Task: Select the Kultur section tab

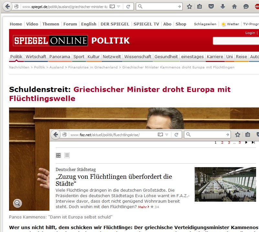Action: point(93,57)
